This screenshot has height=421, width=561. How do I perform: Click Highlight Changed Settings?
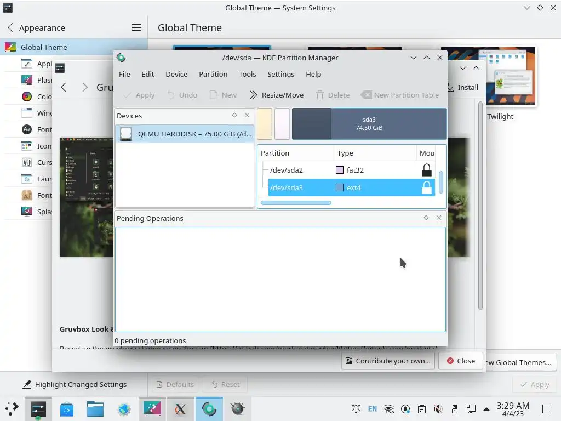click(x=75, y=384)
